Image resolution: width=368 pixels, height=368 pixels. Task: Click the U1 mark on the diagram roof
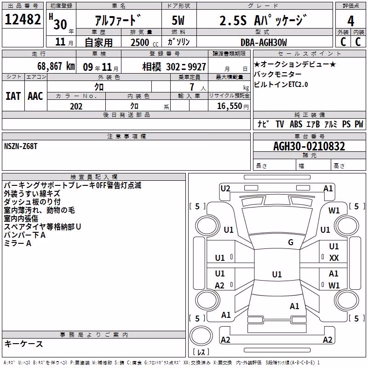pyautogui.click(x=277, y=274)
